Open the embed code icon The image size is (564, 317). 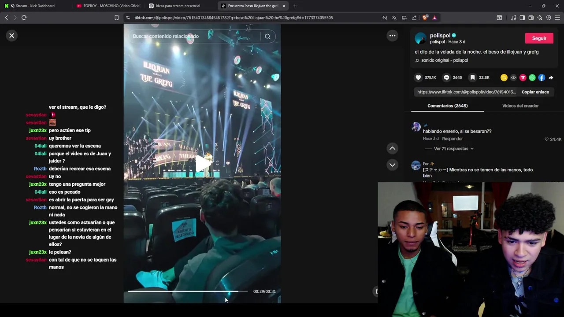coord(513,77)
